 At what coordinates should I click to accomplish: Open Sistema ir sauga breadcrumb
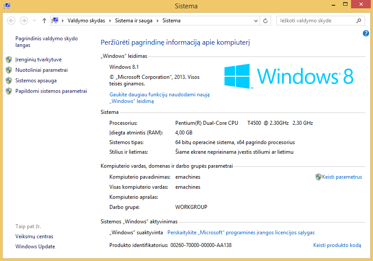[x=134, y=21]
